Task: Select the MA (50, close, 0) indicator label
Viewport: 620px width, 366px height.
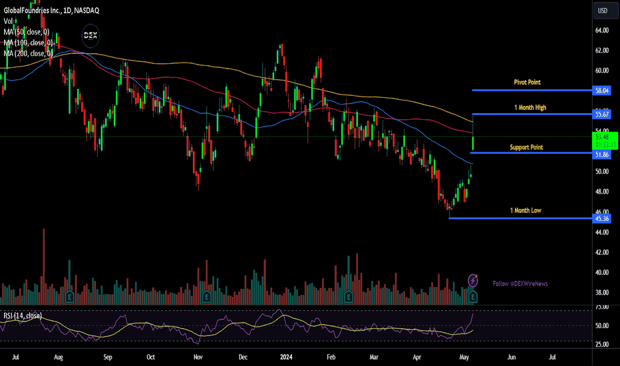Action: [27, 32]
